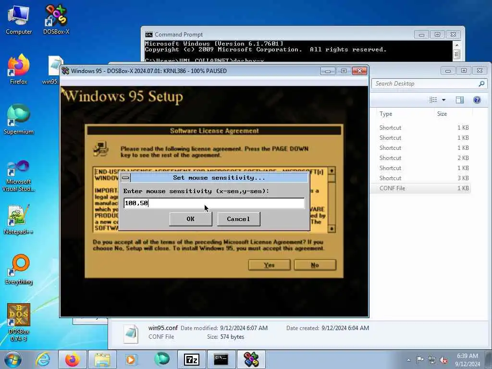492x369 pixels.
Task: Open Windows Explorer from the taskbar
Action: tap(102, 359)
